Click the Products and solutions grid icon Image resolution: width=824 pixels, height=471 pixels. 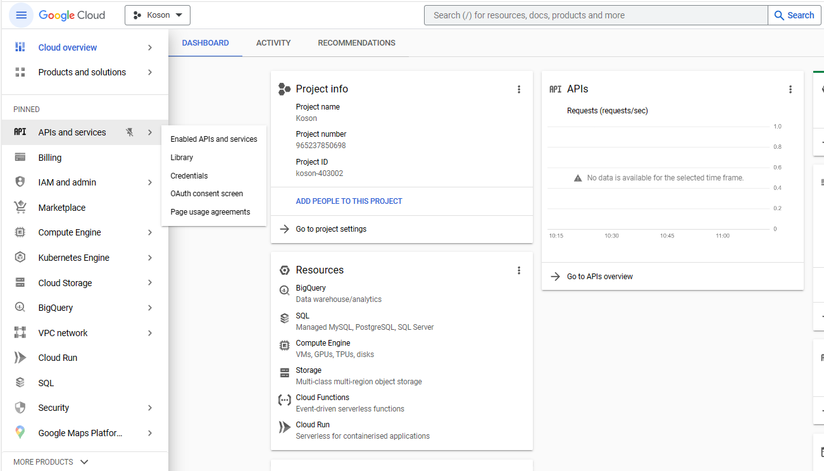pyautogui.click(x=20, y=72)
